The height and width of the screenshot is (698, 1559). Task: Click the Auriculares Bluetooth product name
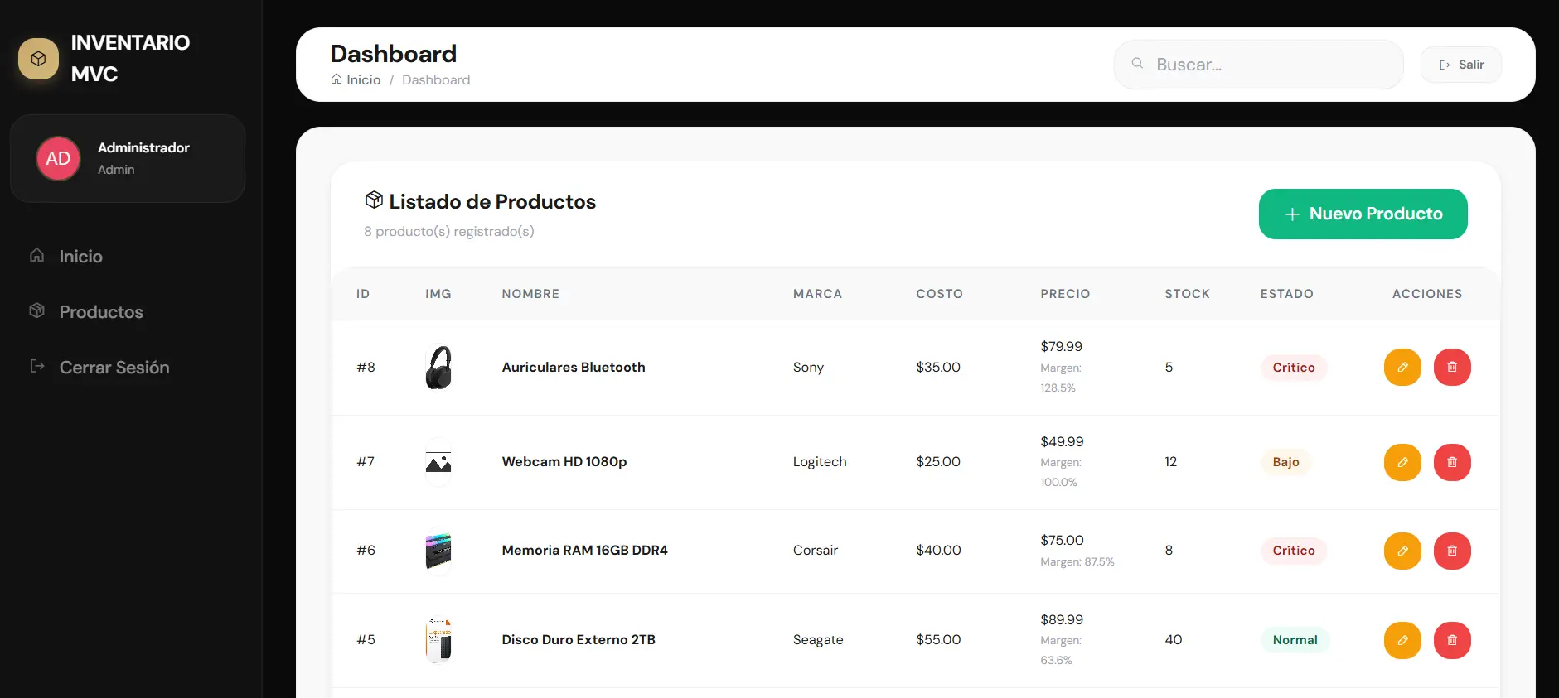coord(574,368)
